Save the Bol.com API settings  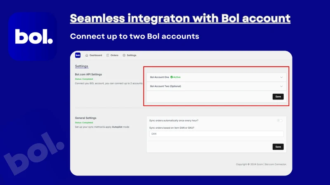pyautogui.click(x=278, y=97)
